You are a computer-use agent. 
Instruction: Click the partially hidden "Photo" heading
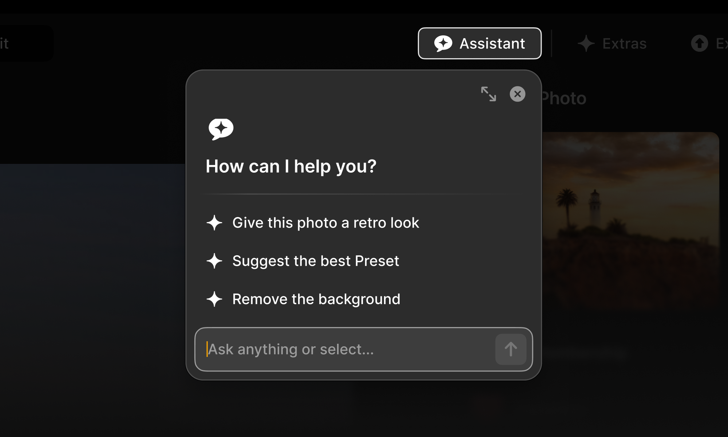pyautogui.click(x=564, y=98)
